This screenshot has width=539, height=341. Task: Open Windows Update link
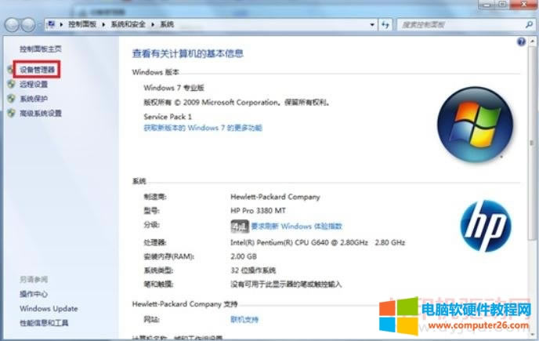(x=49, y=308)
